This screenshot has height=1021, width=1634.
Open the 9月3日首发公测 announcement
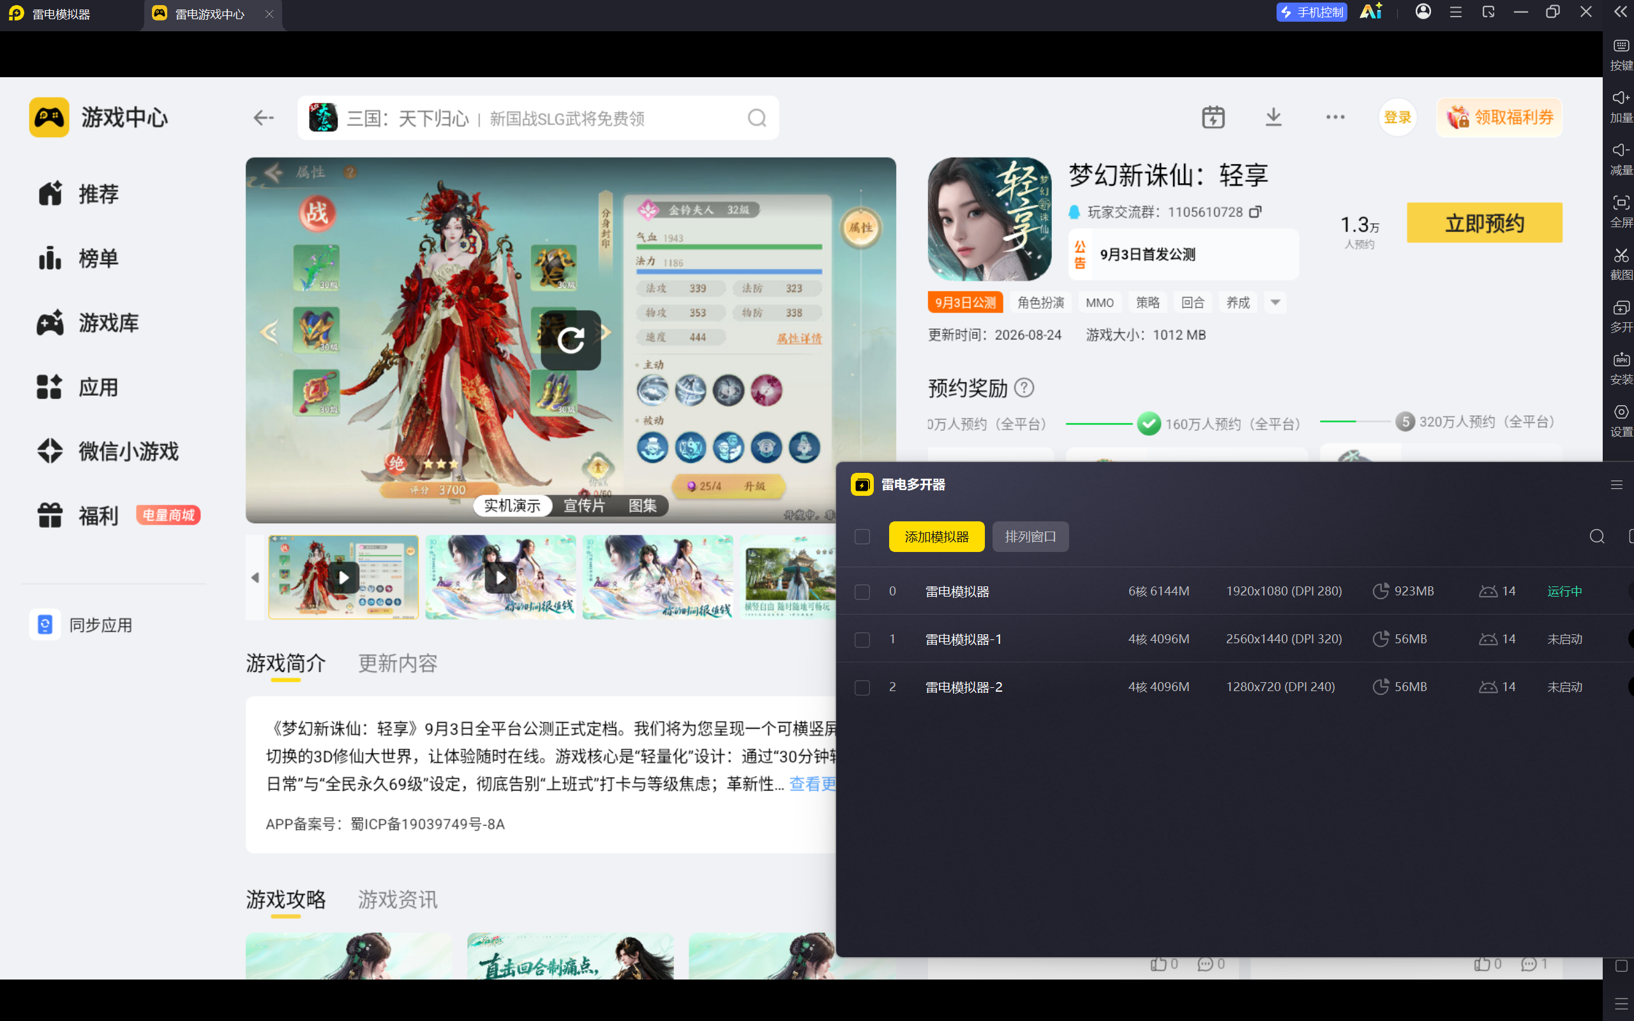(x=1183, y=255)
